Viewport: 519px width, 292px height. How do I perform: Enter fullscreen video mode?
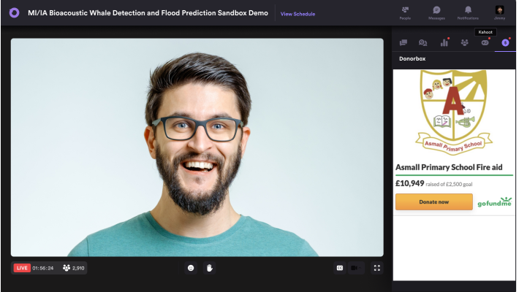(x=377, y=268)
